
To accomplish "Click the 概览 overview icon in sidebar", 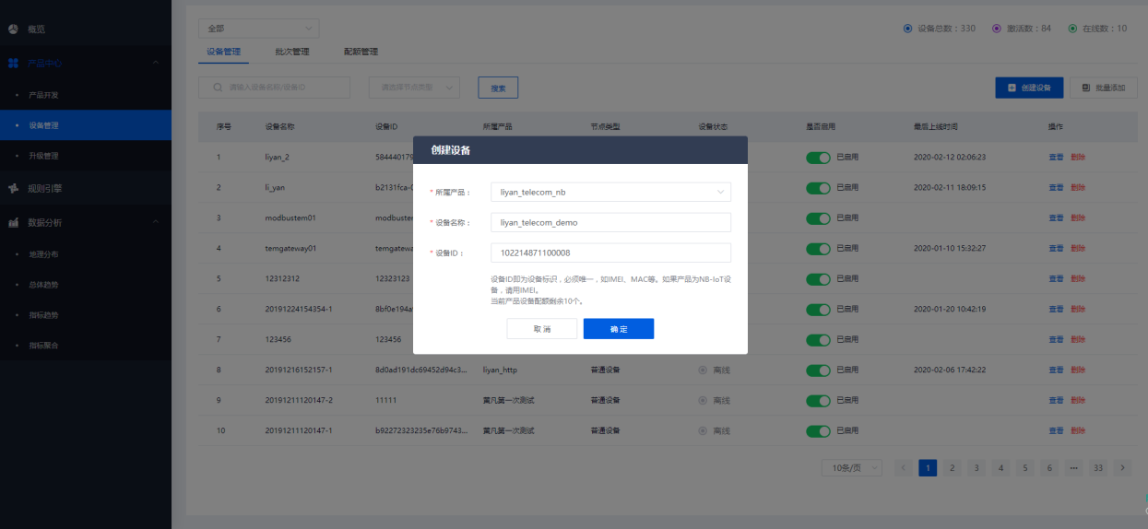I will 13,29.
